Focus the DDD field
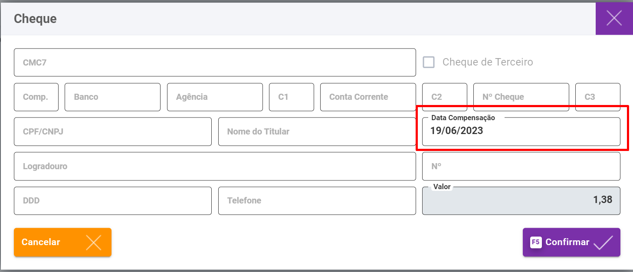633x272 pixels. [x=112, y=201]
